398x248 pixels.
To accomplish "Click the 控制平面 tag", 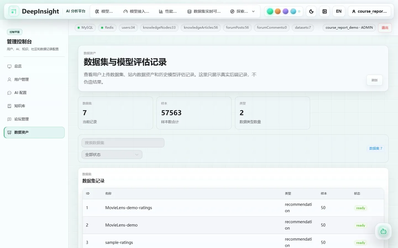I will [15, 32].
